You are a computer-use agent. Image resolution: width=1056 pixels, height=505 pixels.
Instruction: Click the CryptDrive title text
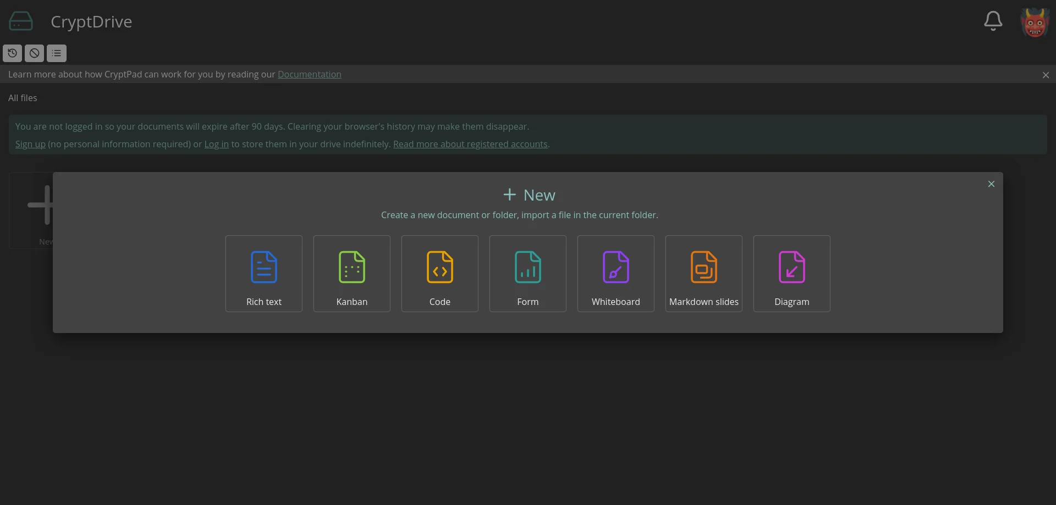click(x=91, y=21)
